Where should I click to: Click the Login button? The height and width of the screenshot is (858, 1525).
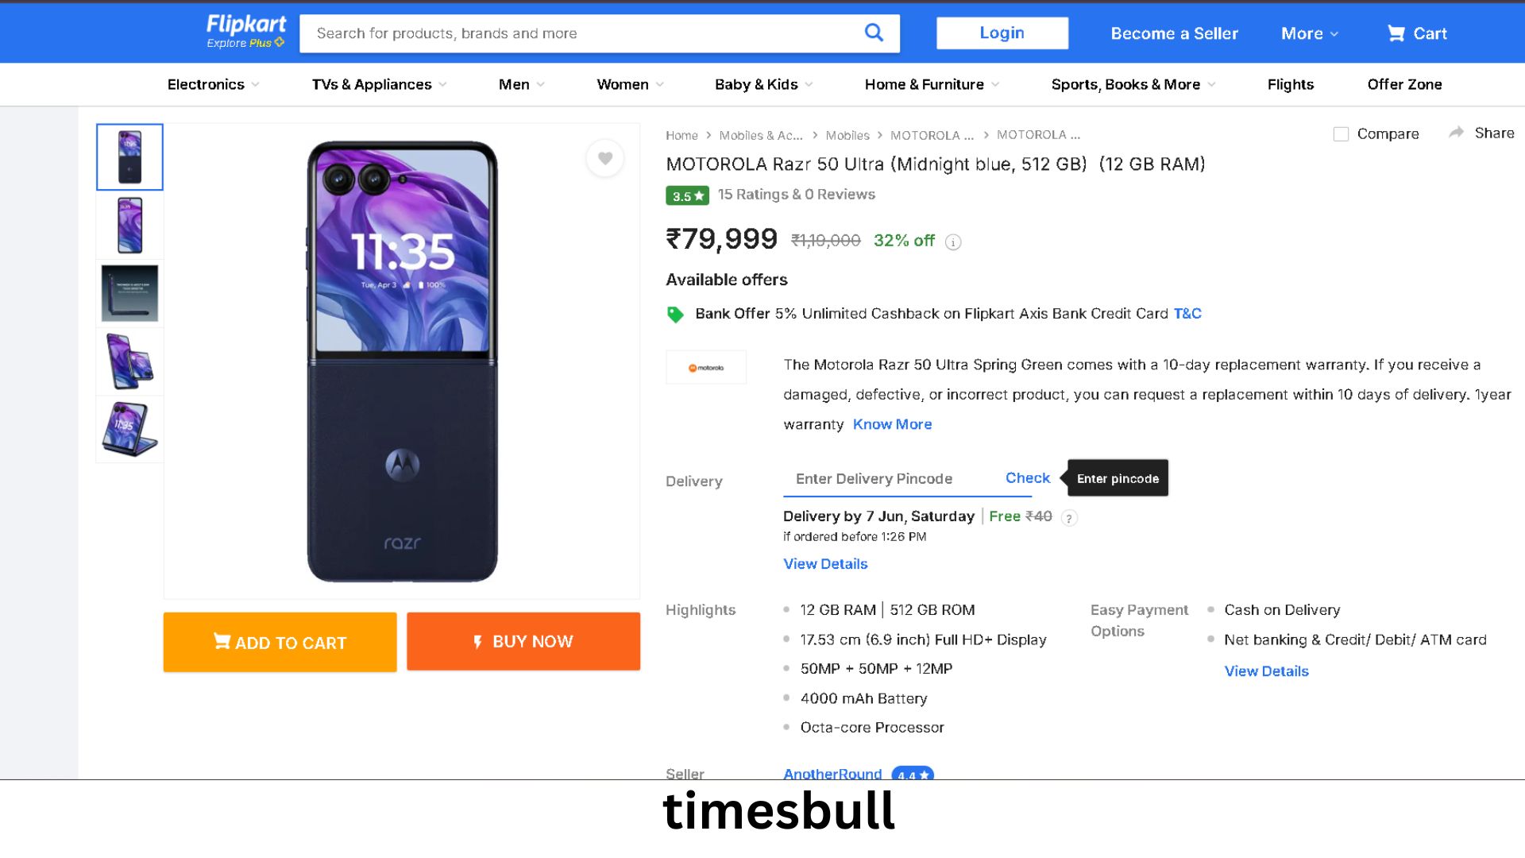(x=1002, y=33)
